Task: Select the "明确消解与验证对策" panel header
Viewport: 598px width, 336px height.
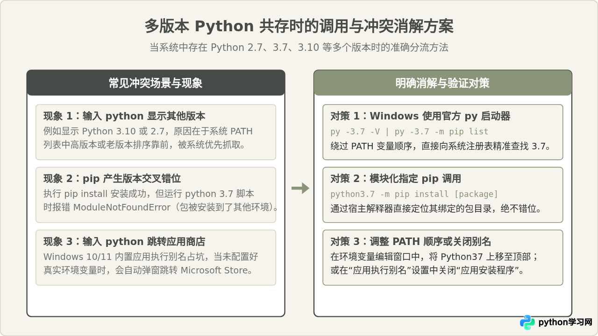Action: coord(442,83)
